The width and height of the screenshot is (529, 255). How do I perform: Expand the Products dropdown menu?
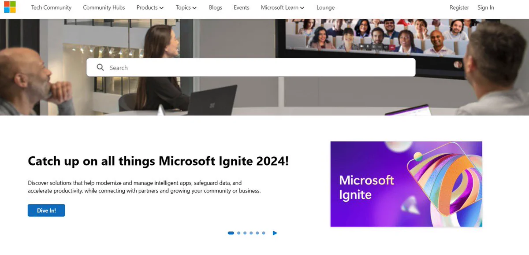coord(150,7)
